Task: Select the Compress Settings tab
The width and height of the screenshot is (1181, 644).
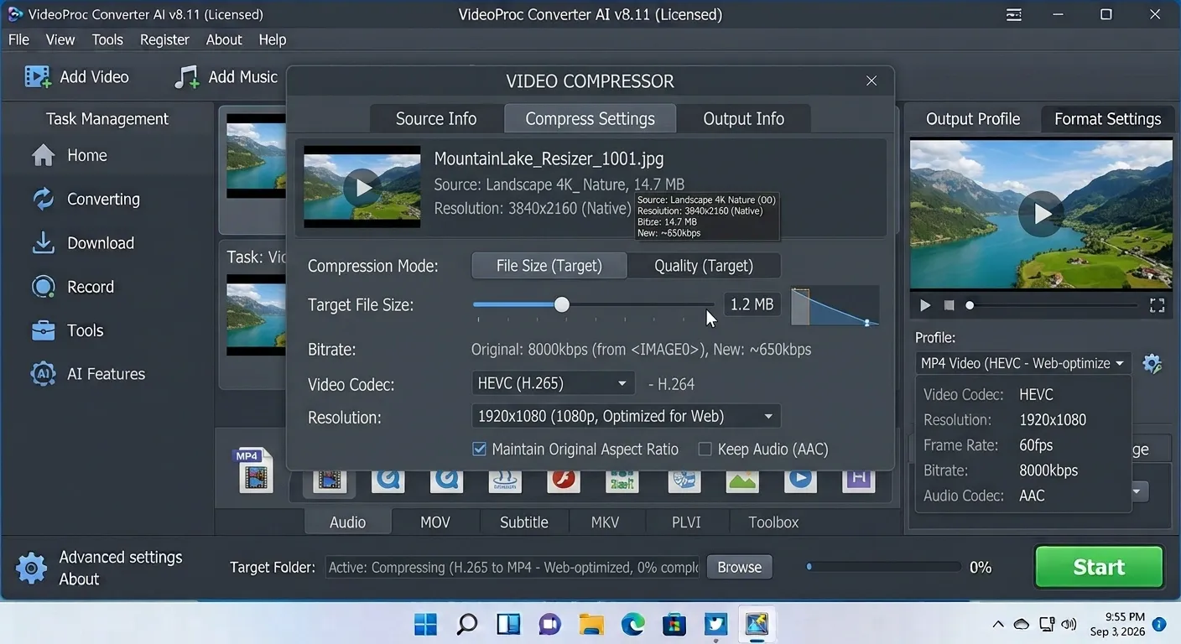Action: [590, 118]
